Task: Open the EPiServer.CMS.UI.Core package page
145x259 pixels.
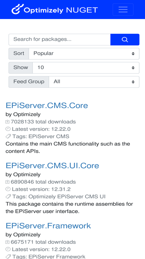Action: tap(52, 165)
